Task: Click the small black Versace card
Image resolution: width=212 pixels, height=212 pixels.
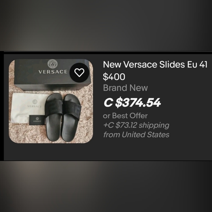Action: [x=37, y=120]
